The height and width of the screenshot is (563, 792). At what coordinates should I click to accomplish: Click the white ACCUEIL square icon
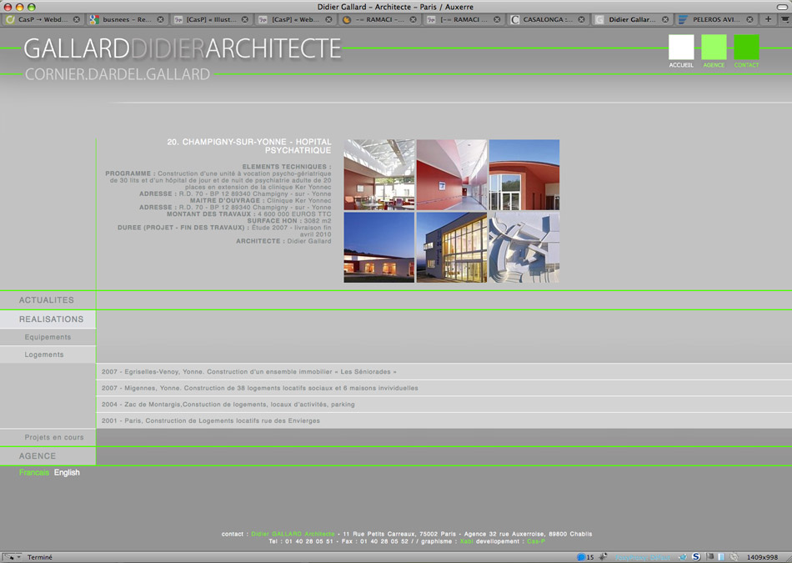[x=681, y=47]
